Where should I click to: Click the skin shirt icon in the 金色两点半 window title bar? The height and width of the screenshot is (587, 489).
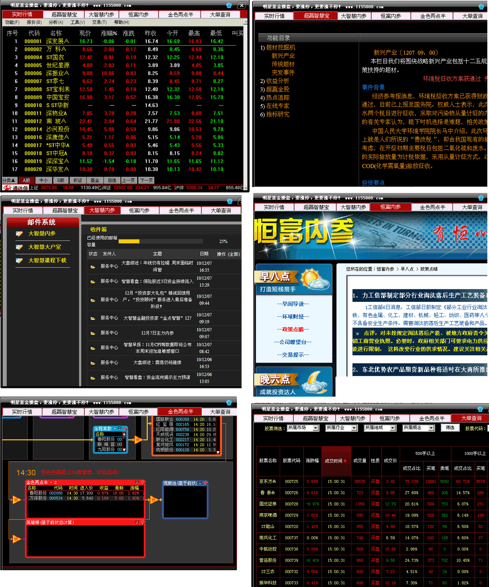pyautogui.click(x=229, y=403)
